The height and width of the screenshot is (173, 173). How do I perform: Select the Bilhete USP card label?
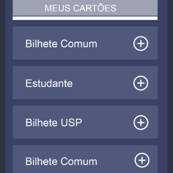click(54, 123)
